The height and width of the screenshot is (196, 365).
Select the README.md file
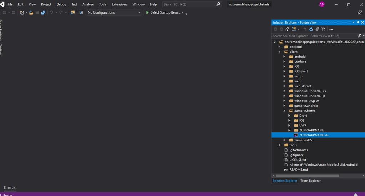[x=299, y=170]
